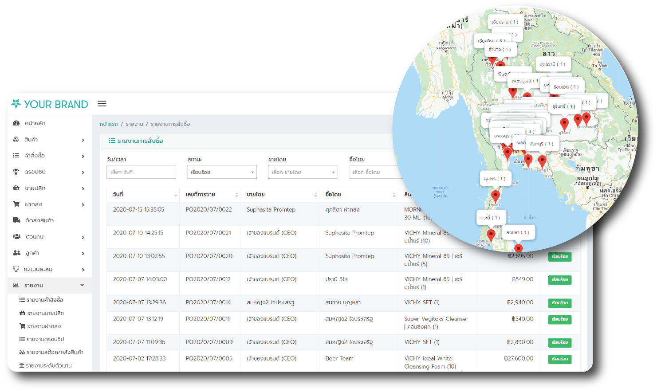Click the รายงาน chart icon
This screenshot has width=657, height=392.
tap(16, 285)
